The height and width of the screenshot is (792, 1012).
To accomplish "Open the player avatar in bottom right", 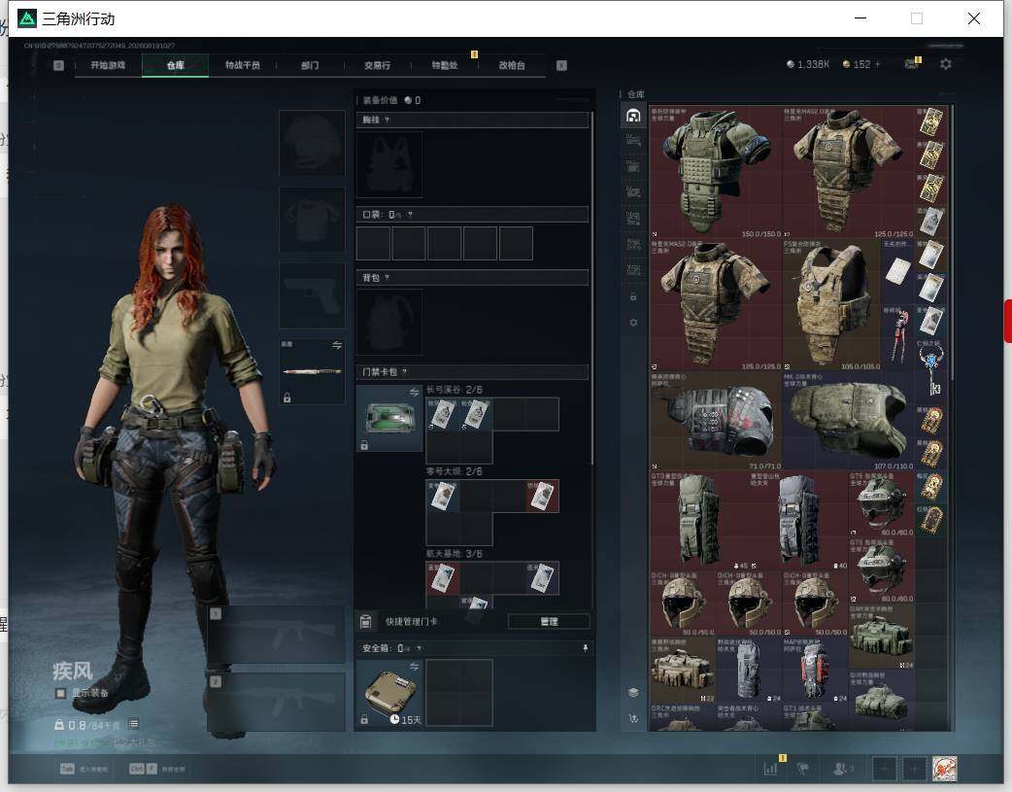I will (944, 769).
